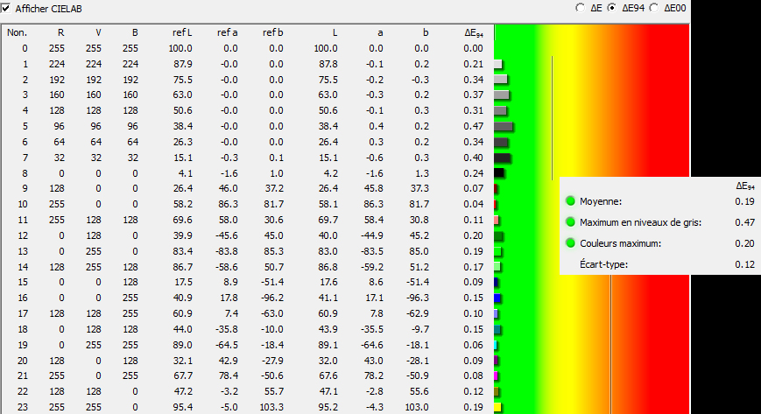Click the ΔE94 value 0.47 in row 5
Screen dimensions: 761x414
pyautogui.click(x=473, y=126)
